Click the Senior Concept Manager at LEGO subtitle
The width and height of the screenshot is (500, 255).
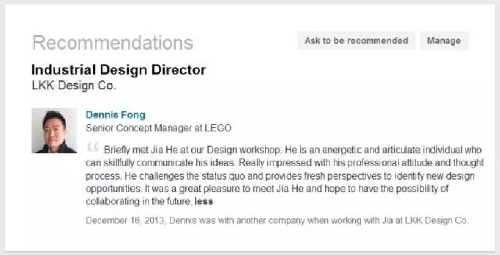[x=158, y=128]
